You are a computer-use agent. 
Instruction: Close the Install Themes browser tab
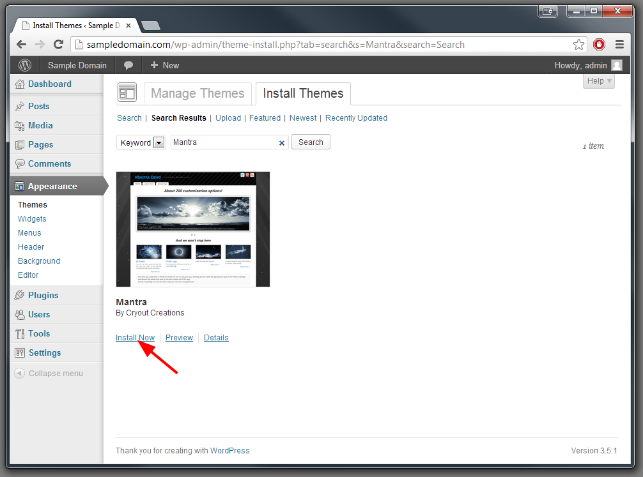[x=128, y=26]
